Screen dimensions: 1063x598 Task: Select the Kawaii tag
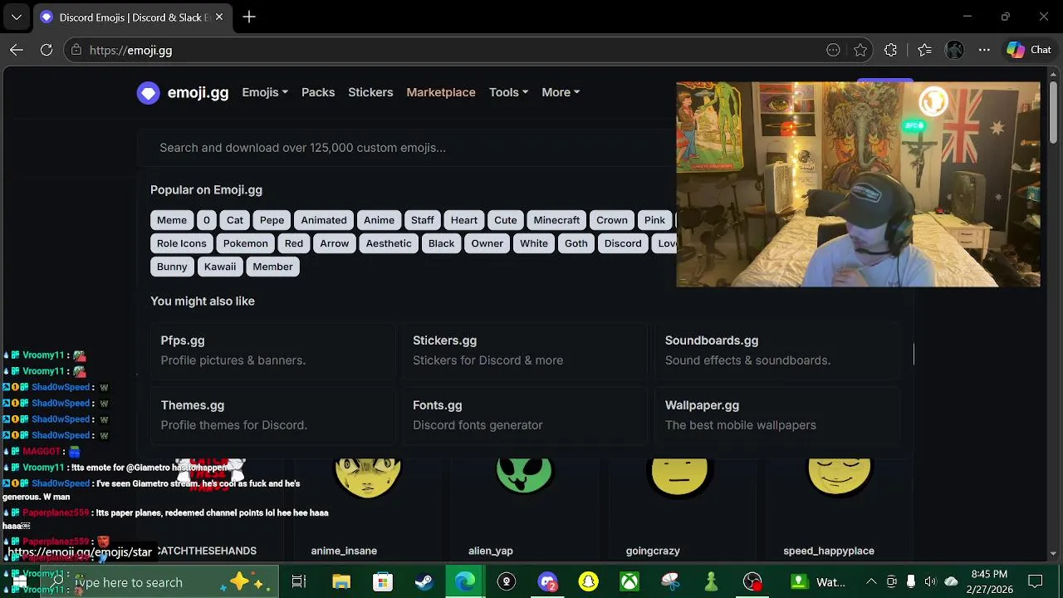pos(220,267)
